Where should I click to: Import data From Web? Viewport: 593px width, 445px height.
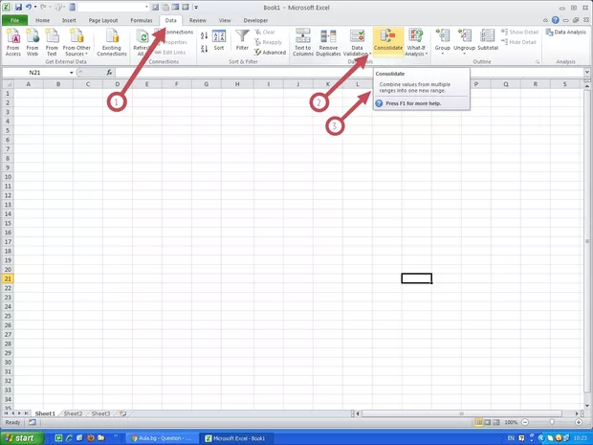(33, 42)
